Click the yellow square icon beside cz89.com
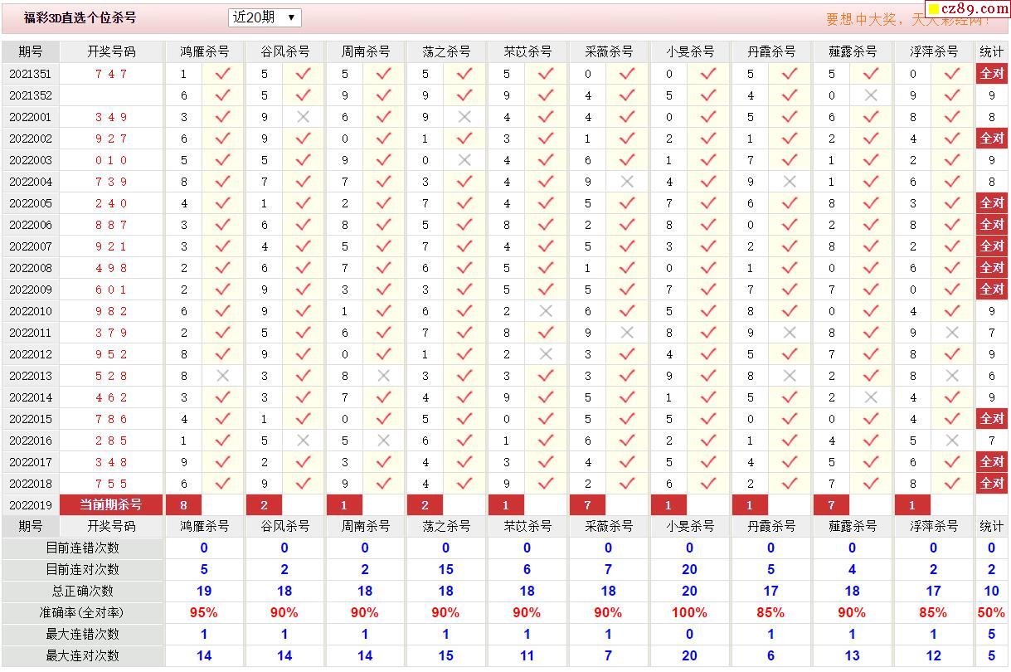This screenshot has height=672, width=1011. point(933,9)
